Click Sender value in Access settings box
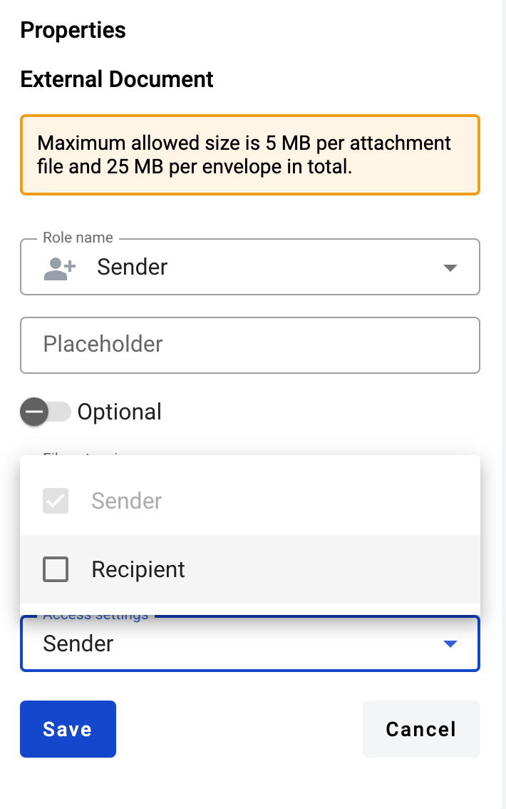The width and height of the screenshot is (506, 809). 78,644
